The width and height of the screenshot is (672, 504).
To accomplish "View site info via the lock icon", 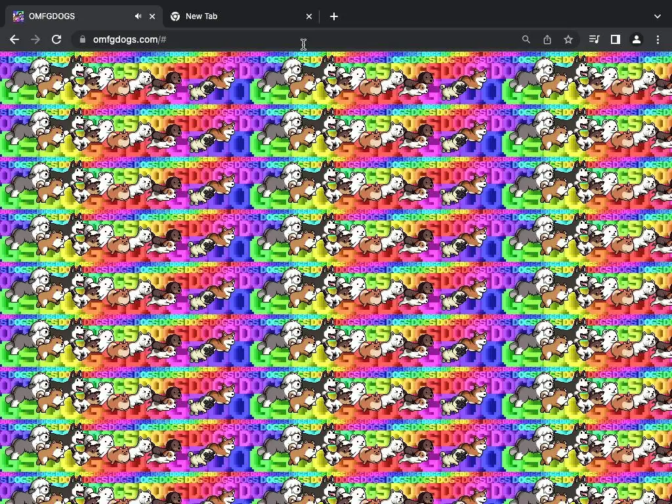I will pos(82,39).
